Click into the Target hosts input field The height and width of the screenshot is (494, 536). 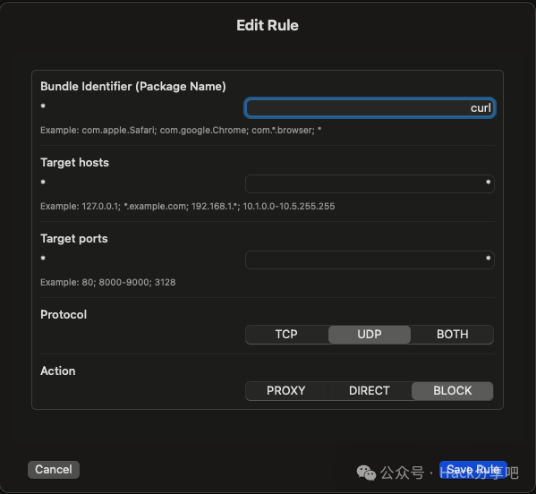(370, 184)
